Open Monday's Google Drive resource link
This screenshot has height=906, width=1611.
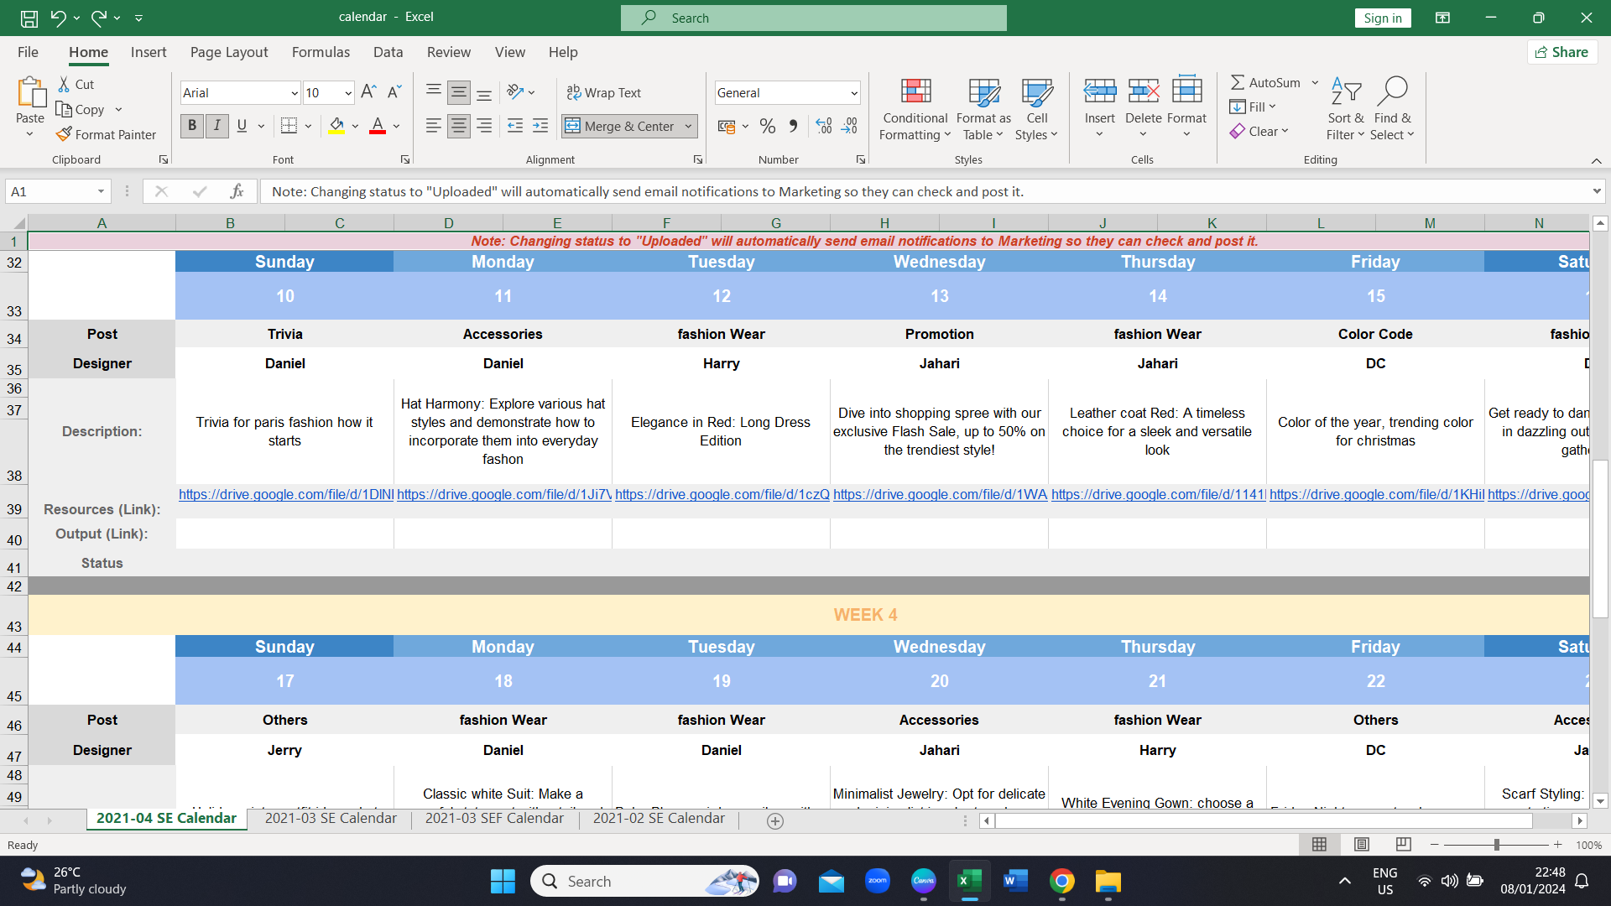coord(503,494)
